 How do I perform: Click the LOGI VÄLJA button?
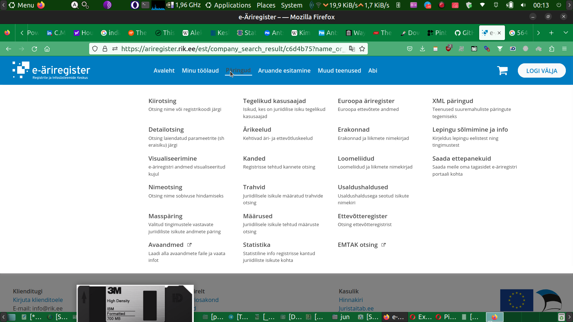pos(542,70)
